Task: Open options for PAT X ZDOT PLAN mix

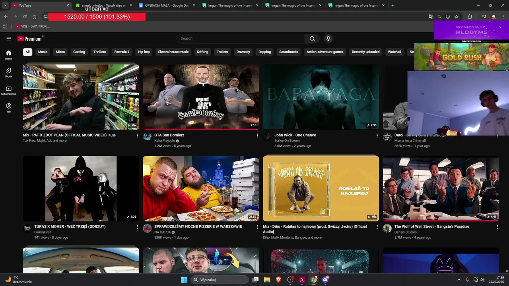Action: (137, 135)
